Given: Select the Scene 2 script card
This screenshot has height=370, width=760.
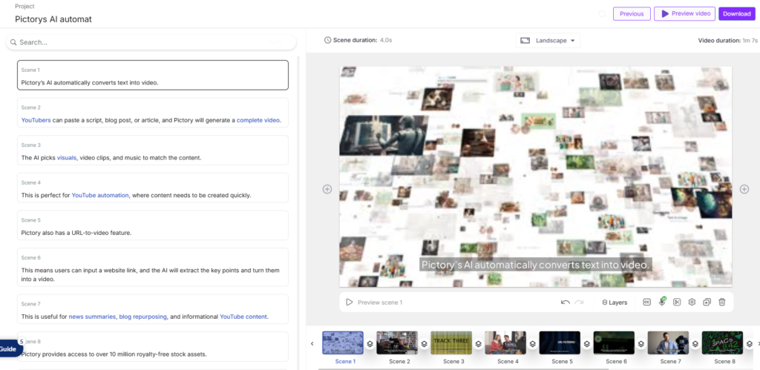Looking at the screenshot, I should (x=153, y=113).
